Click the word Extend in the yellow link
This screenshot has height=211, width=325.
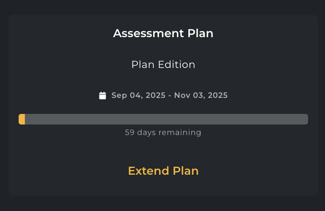149,171
